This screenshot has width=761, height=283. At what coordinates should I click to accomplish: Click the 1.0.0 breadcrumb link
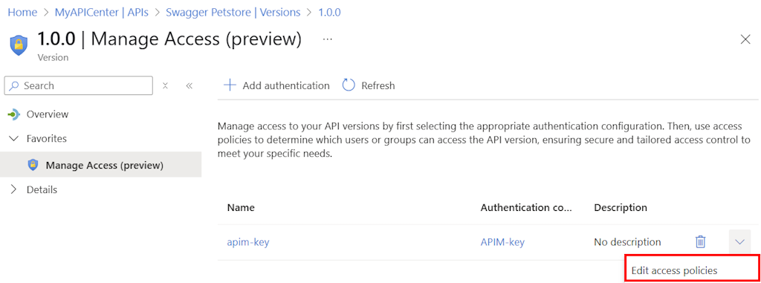(x=329, y=12)
